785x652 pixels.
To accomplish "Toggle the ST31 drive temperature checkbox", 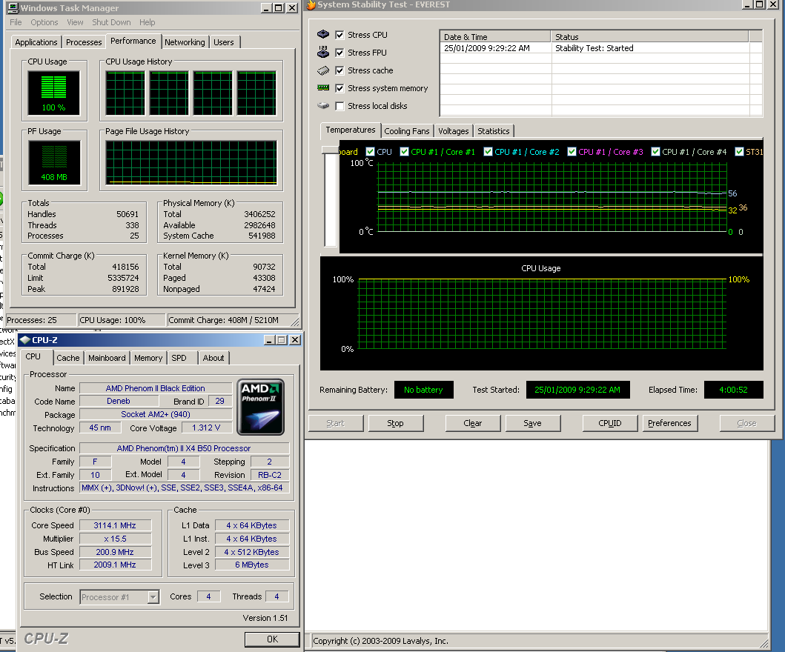I will pyautogui.click(x=739, y=152).
